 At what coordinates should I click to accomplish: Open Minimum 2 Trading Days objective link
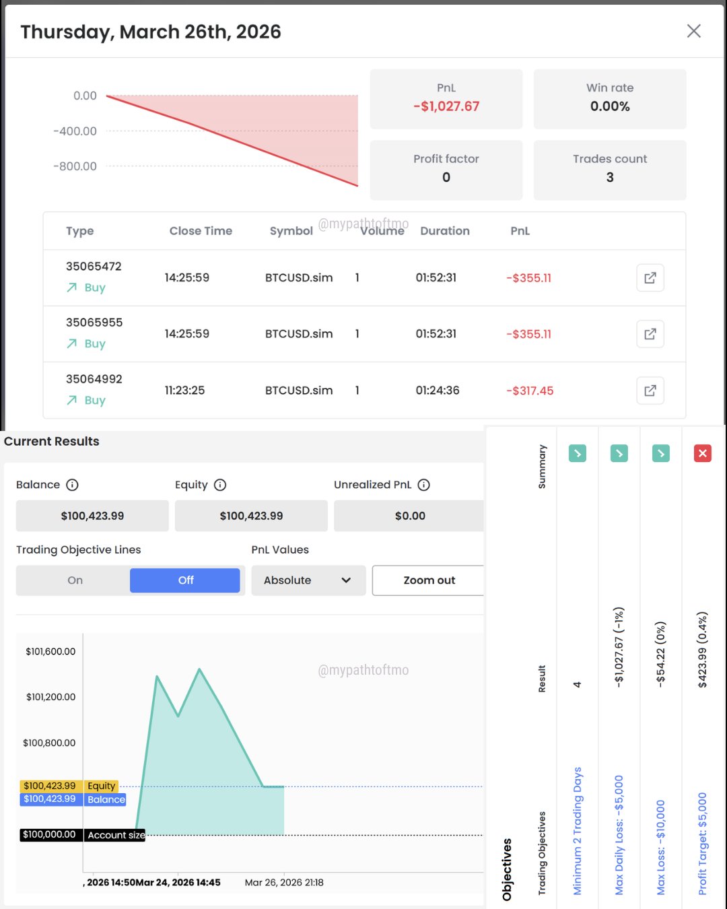(x=578, y=831)
